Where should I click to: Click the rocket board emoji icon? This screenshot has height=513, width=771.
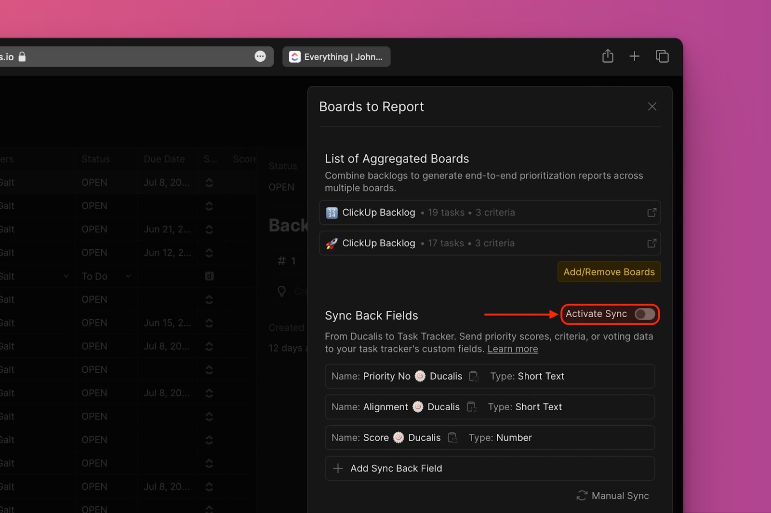(x=332, y=243)
